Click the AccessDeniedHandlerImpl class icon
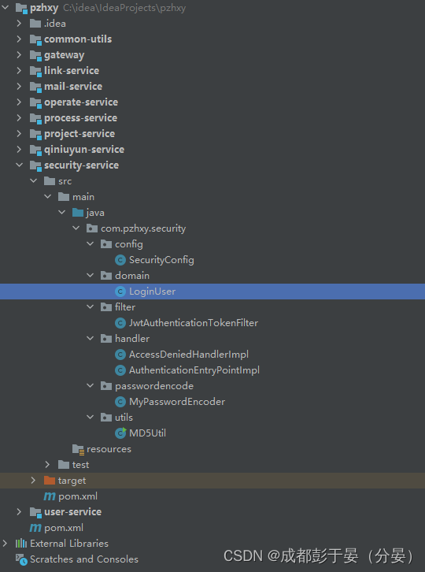Screen dimensions: 425x572 click(120, 355)
